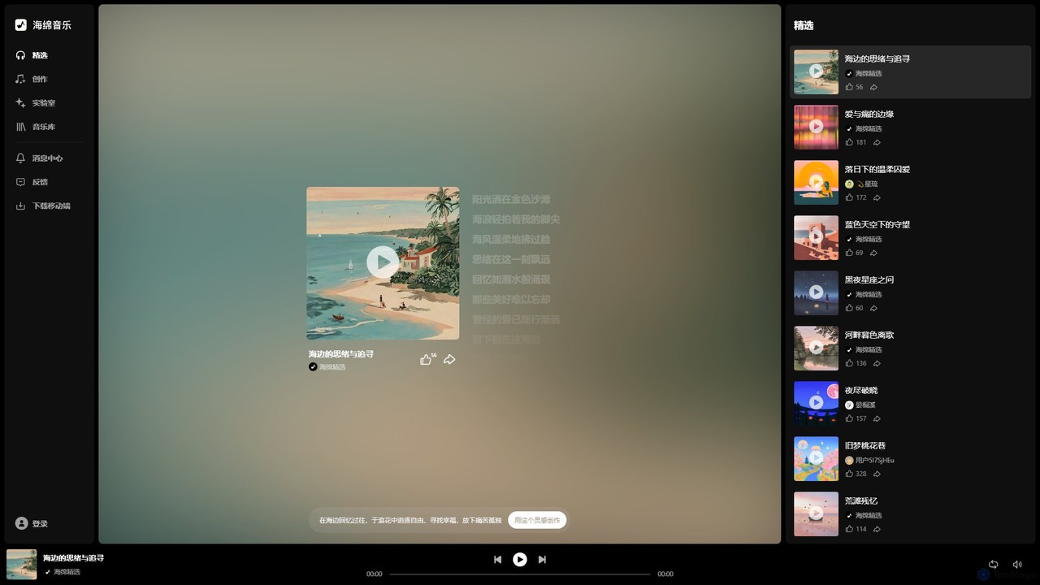Play 夜尽破晓 thumbnail
This screenshot has height=585, width=1040.
[816, 403]
